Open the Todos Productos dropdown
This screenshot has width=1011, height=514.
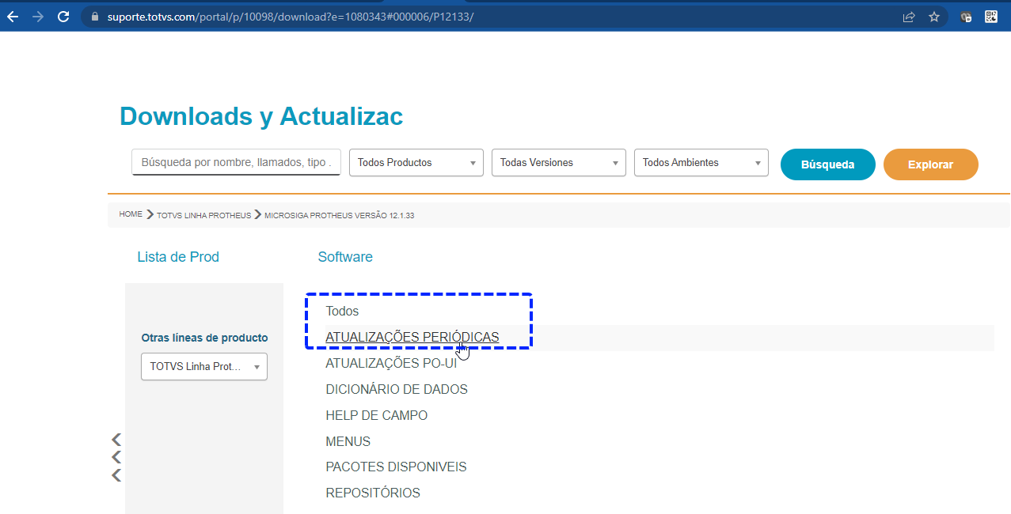pos(416,162)
